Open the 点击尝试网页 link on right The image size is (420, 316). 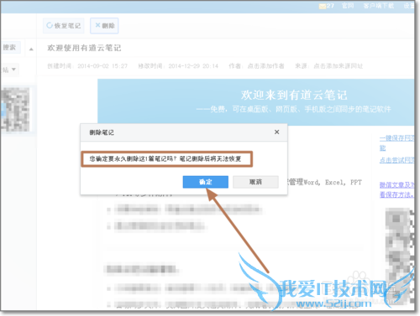[396, 160]
